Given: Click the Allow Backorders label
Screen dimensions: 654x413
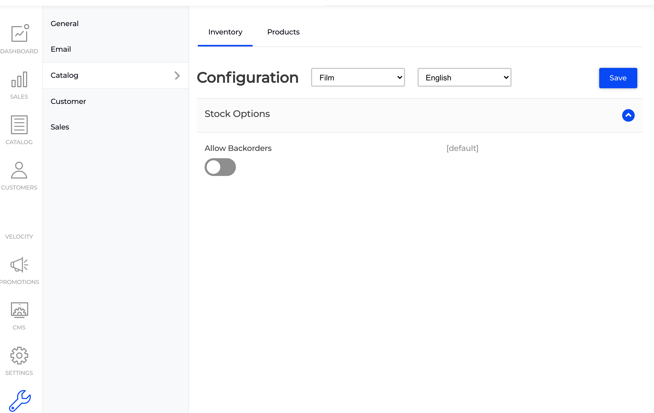Looking at the screenshot, I should coord(238,148).
